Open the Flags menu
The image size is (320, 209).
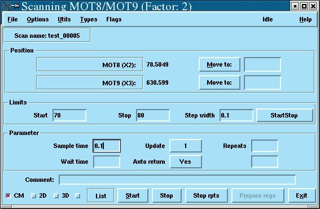click(114, 19)
